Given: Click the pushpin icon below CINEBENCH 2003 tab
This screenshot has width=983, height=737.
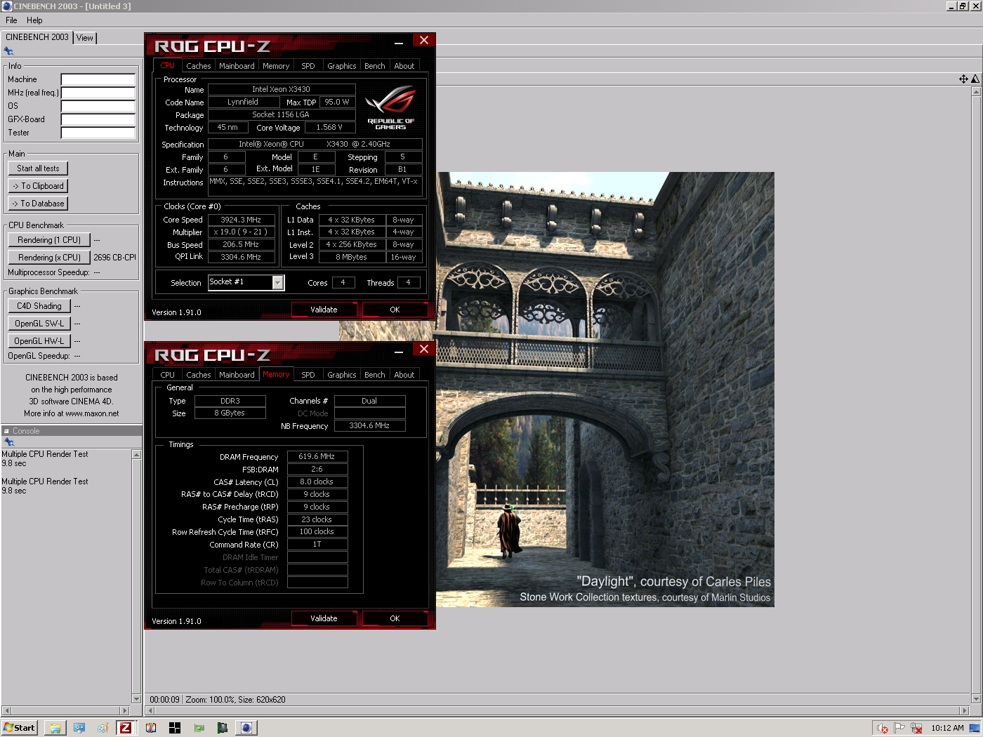Looking at the screenshot, I should (x=8, y=51).
